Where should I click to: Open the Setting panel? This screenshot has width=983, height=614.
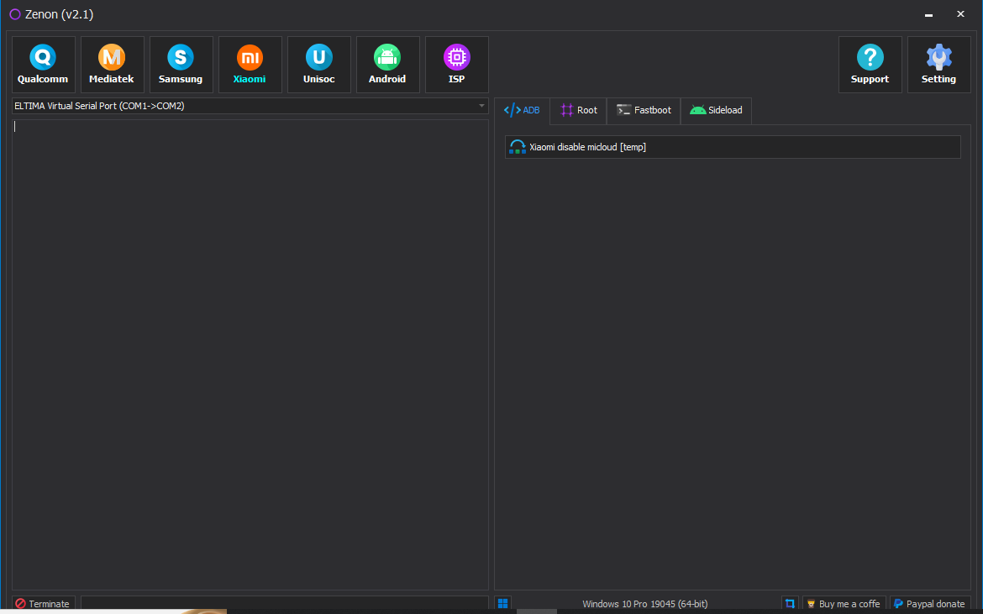939,65
